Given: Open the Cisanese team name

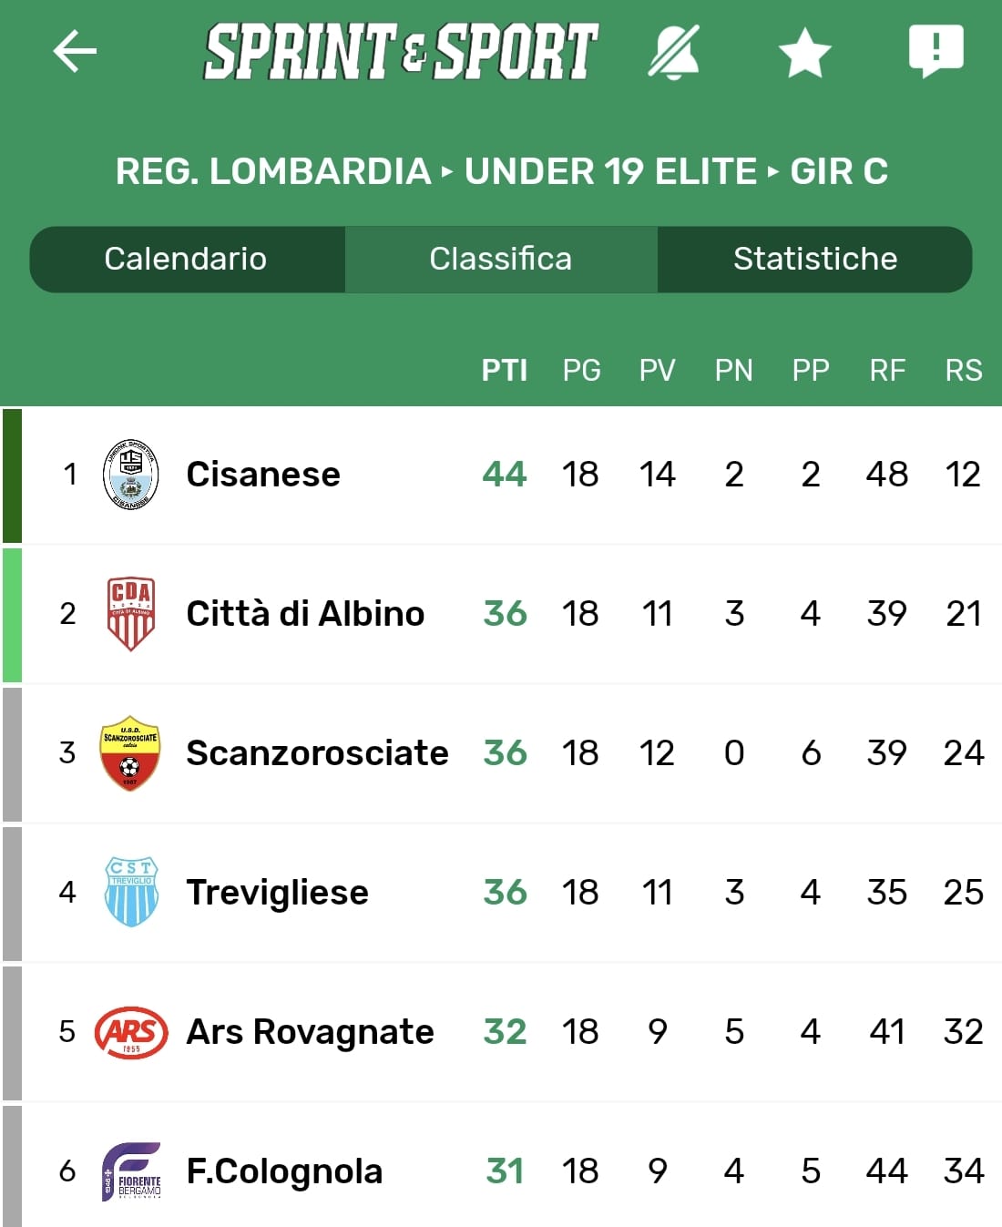Looking at the screenshot, I should [x=263, y=475].
